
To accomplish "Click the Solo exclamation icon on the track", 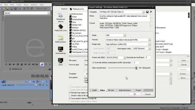I will (x=47, y=82).
